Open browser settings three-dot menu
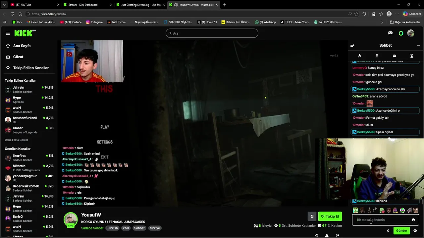This screenshot has width=424, height=238. pyautogui.click(x=397, y=14)
